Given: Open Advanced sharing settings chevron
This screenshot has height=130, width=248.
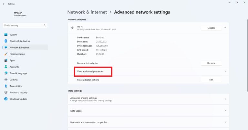Looking at the screenshot, I should [225, 99].
